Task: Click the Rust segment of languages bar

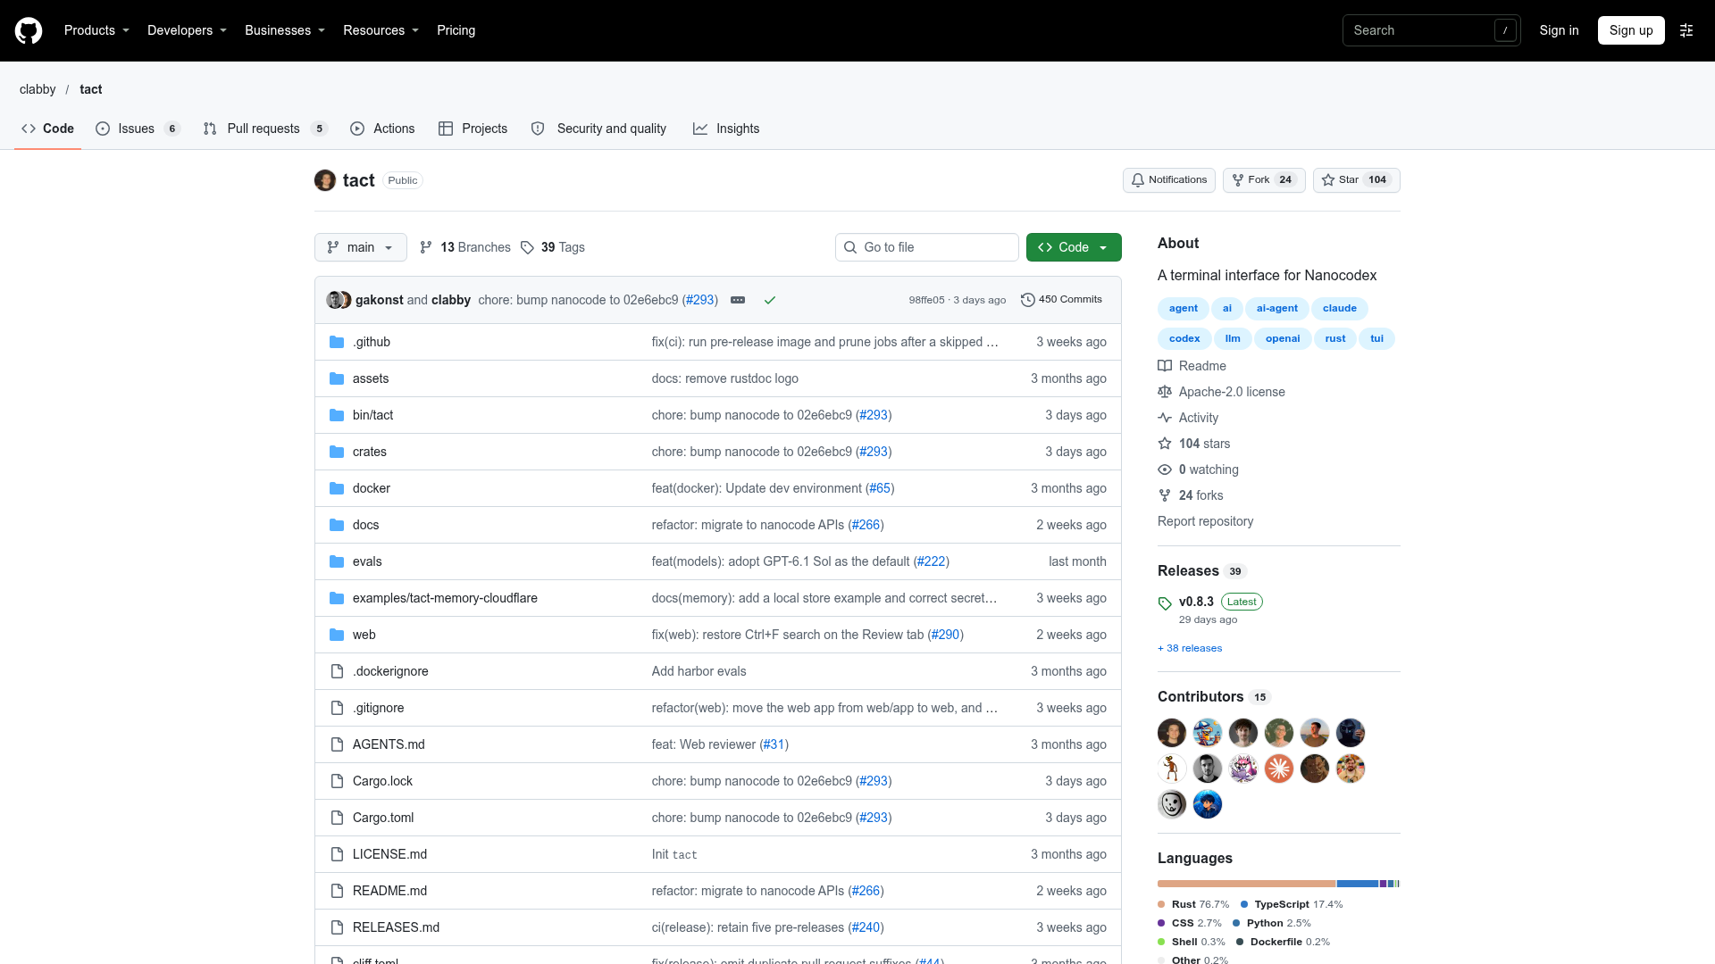Action: (1247, 884)
